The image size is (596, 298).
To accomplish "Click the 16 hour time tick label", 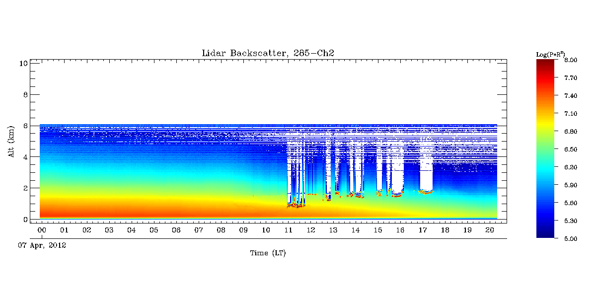I will pyautogui.click(x=400, y=230).
